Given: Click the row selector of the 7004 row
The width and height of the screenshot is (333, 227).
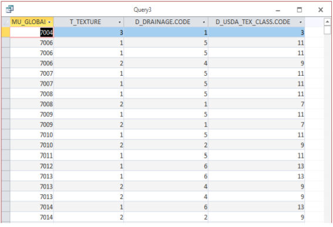Looking at the screenshot, I should coord(6,32).
